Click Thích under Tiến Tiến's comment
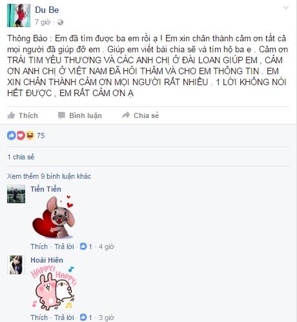Image resolution: width=297 pixels, height=322 pixels. tap(39, 247)
